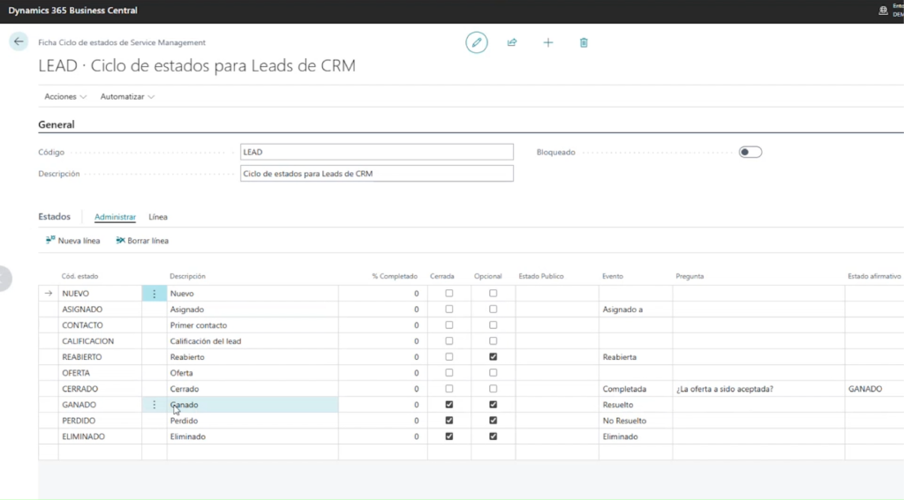Screen dimensions: 904x500
Task: Switch to the Línea tab
Action: [158, 217]
